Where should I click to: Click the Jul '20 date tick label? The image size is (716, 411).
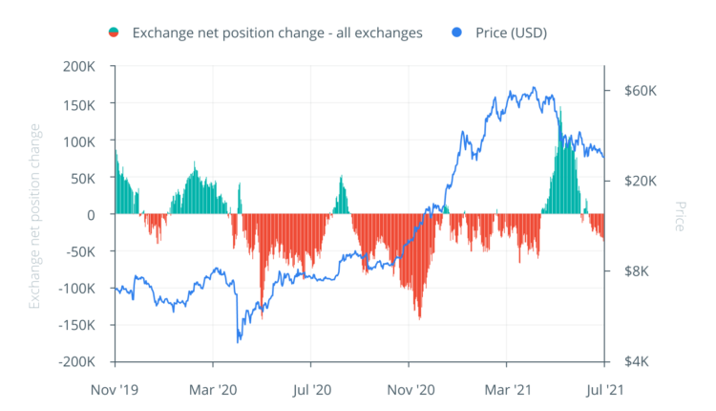(311, 390)
